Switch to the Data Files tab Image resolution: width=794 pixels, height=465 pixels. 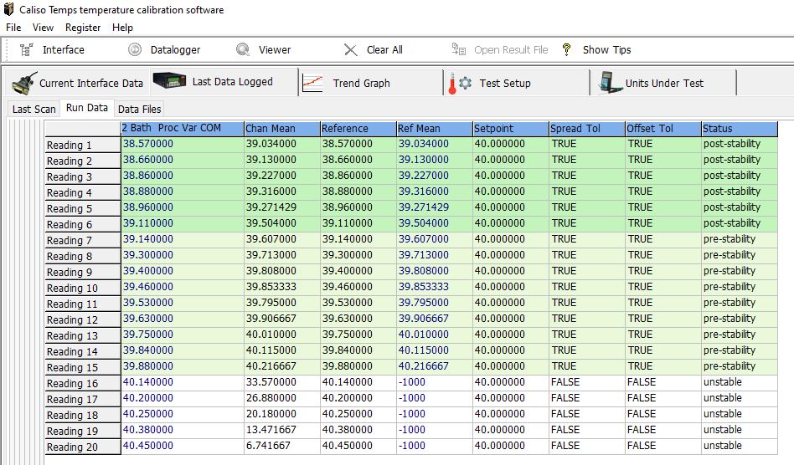(139, 110)
